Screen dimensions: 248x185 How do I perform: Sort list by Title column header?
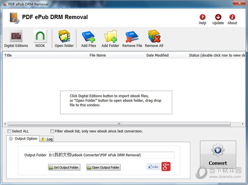[x=45, y=55]
